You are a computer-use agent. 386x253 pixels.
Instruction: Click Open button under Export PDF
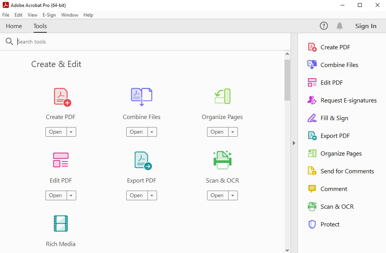point(137,196)
